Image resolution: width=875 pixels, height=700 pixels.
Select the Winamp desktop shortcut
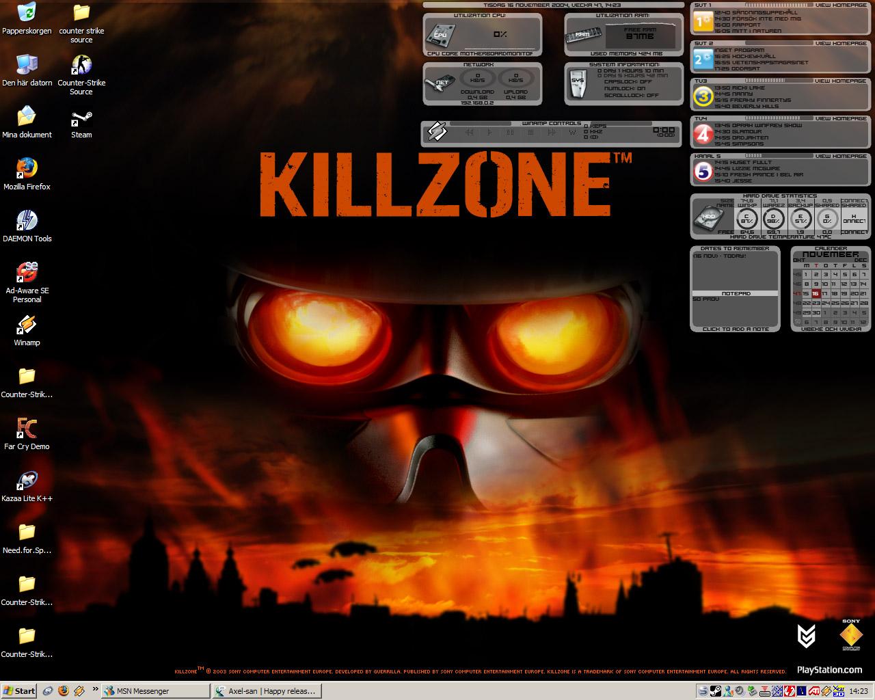click(x=27, y=331)
